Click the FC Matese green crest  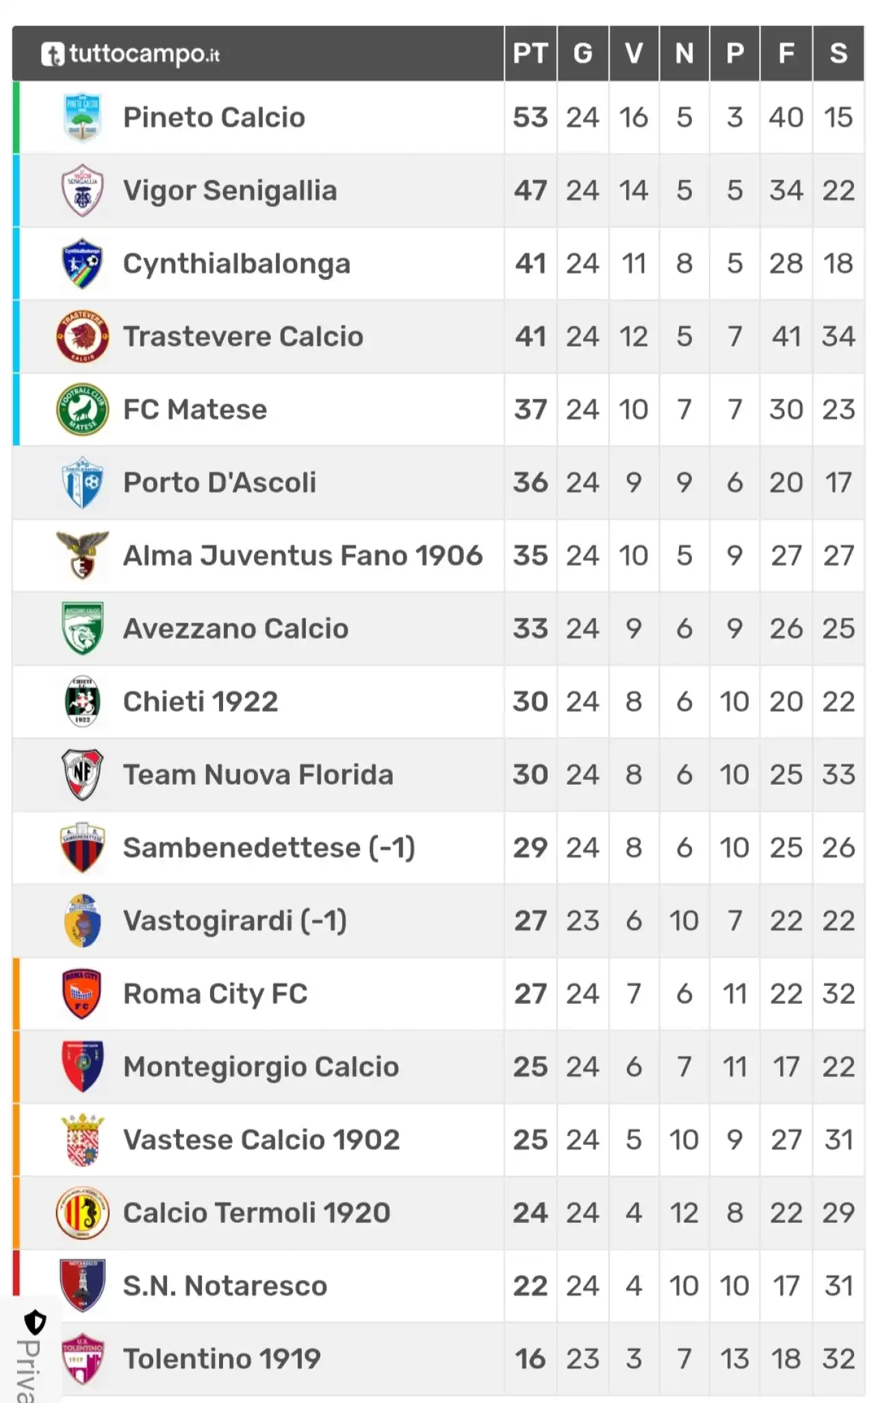(83, 409)
